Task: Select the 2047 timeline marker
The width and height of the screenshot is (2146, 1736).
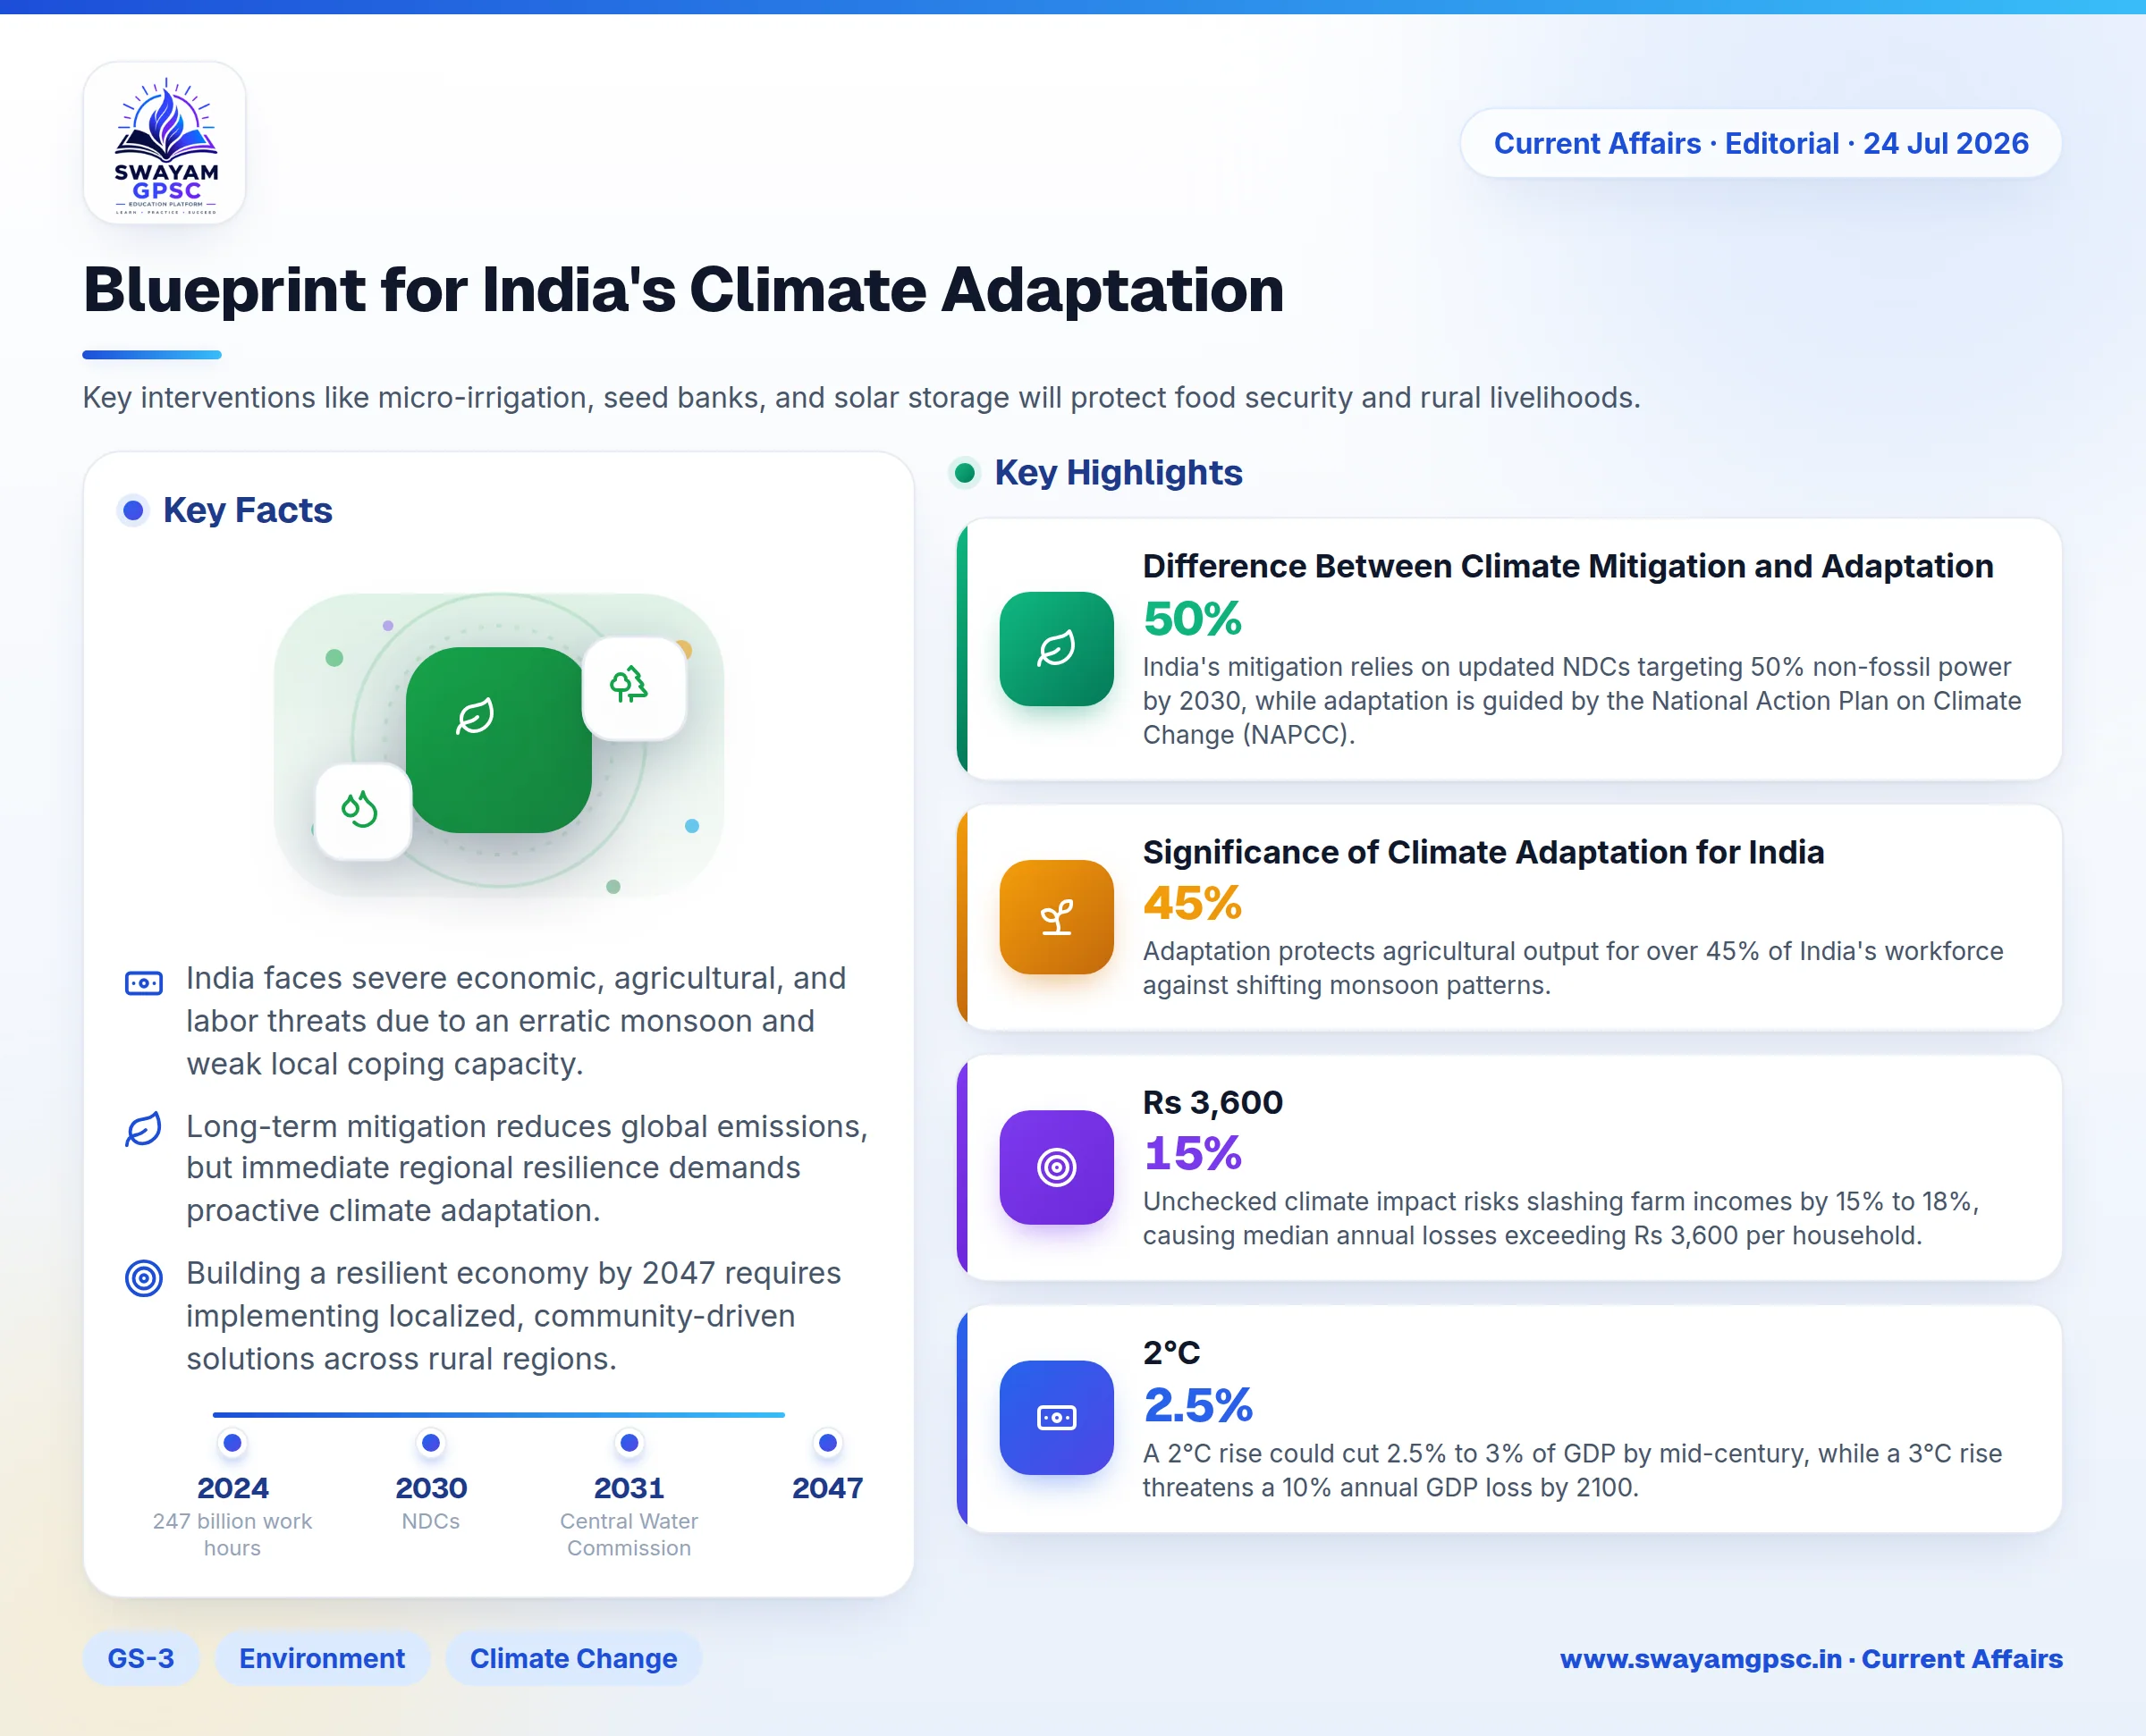Action: point(827,1443)
